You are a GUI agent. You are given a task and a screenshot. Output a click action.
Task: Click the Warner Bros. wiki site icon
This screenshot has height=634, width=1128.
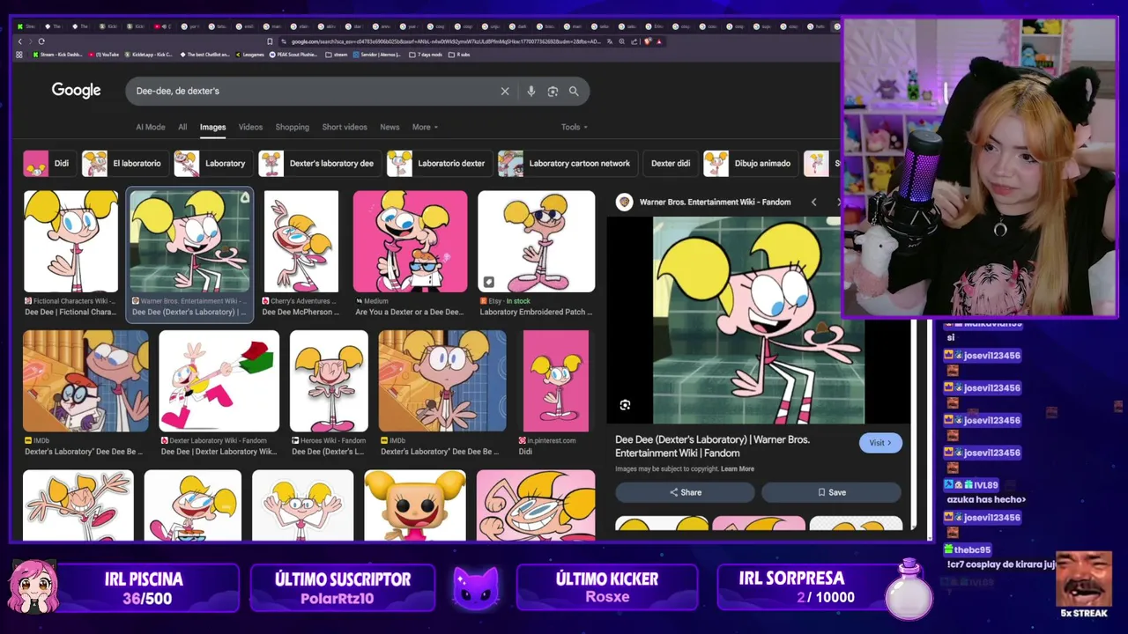coord(624,202)
